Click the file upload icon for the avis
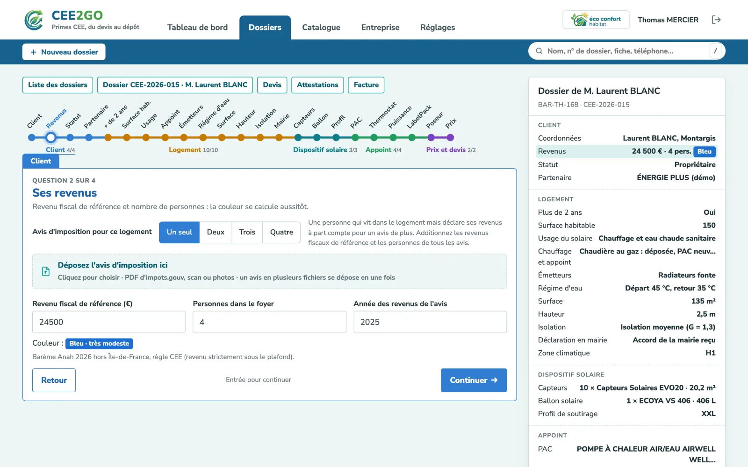 coord(46,271)
